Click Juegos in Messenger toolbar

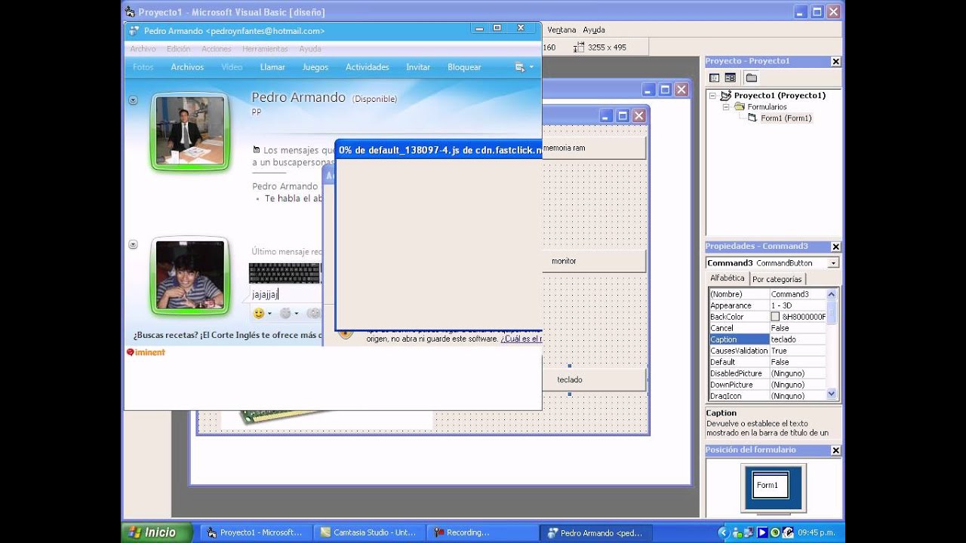315,67
